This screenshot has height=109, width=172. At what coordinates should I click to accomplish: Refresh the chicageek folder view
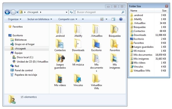tap(71, 12)
